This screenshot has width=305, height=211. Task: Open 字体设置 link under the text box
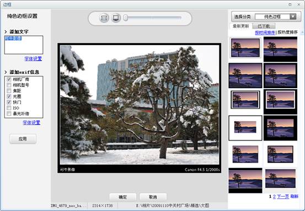point(33,59)
